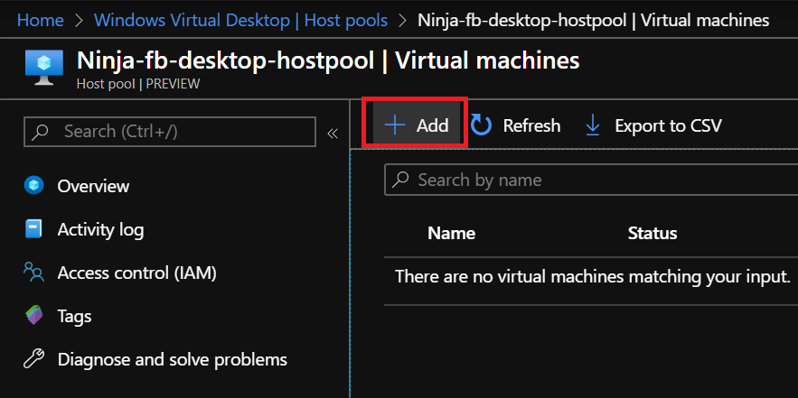Screen dimensions: 798x398
Task: Click the Add button in the toolbar
Action: (417, 125)
